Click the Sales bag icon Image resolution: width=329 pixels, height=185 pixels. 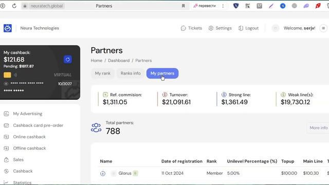pos(6,160)
